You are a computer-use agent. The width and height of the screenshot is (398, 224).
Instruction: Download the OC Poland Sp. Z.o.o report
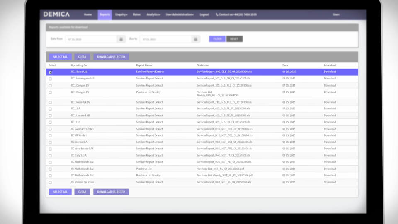click(330, 182)
